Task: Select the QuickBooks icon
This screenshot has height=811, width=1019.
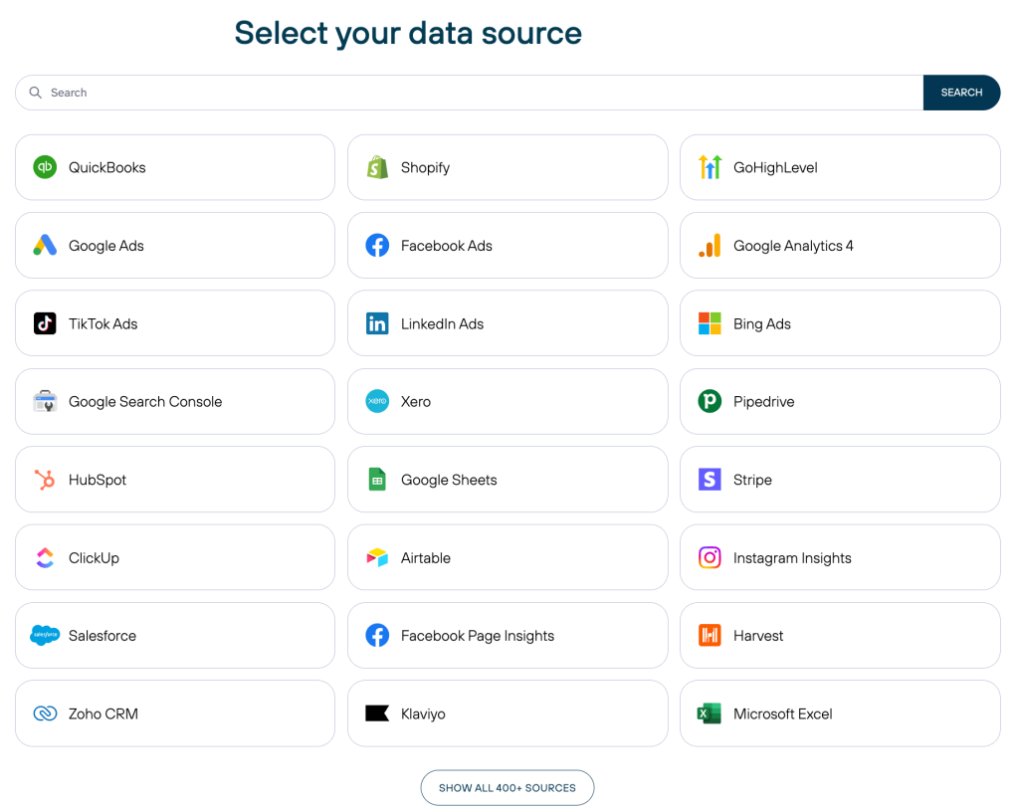Action: coord(45,167)
